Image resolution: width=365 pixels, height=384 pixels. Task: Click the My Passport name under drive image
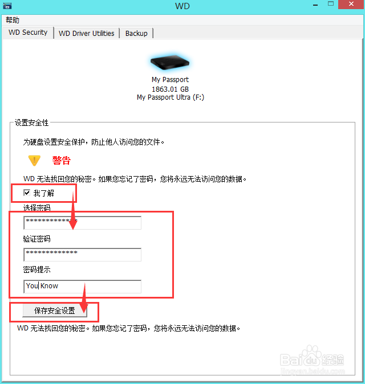170,80
